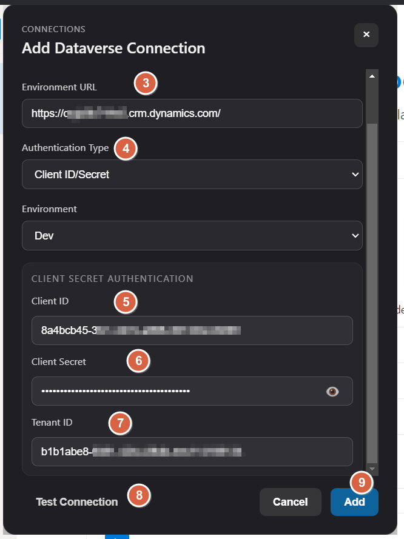
Task: Select the Tenant ID text field
Action: (x=192, y=452)
